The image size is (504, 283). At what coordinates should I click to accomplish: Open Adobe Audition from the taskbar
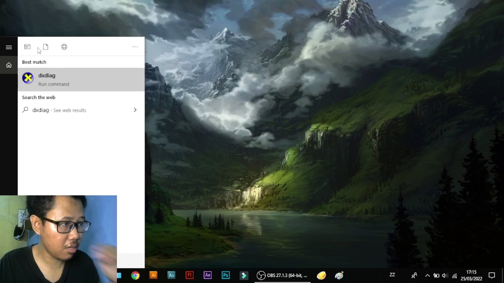pyautogui.click(x=171, y=275)
